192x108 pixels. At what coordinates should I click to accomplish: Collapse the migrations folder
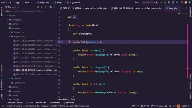click(x=9, y=37)
